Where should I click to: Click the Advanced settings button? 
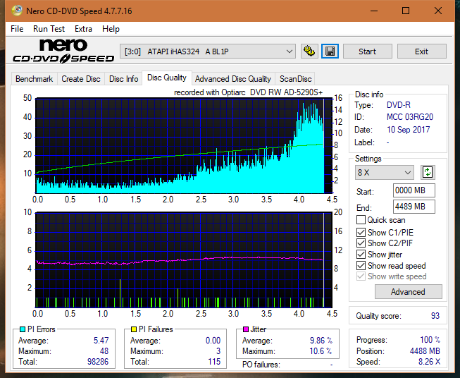(x=408, y=292)
